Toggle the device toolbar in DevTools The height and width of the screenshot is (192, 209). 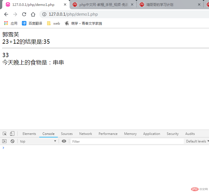(x=12, y=134)
